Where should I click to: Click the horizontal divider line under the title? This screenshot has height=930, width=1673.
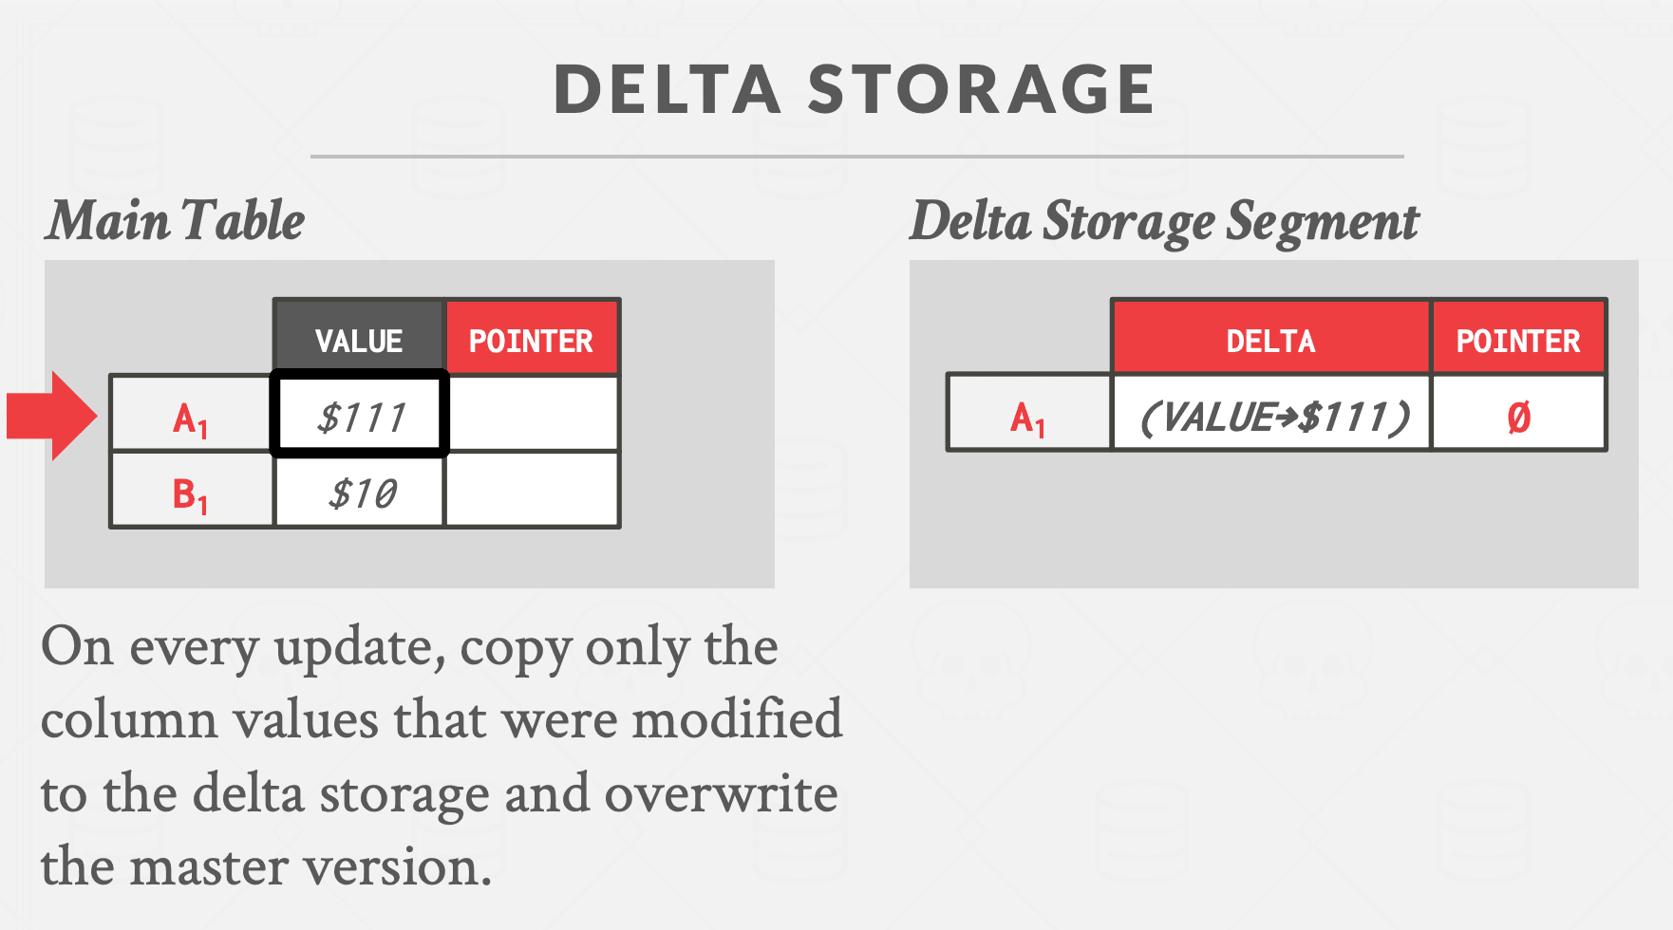point(856,156)
